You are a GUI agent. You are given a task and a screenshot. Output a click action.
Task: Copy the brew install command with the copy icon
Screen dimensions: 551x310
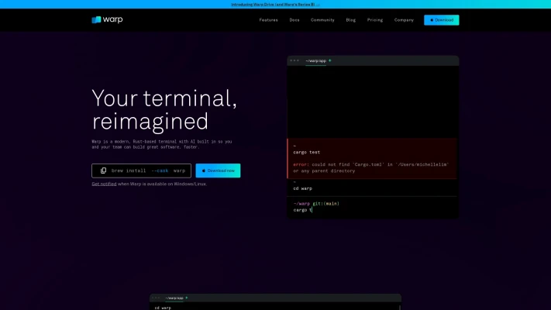pyautogui.click(x=103, y=170)
